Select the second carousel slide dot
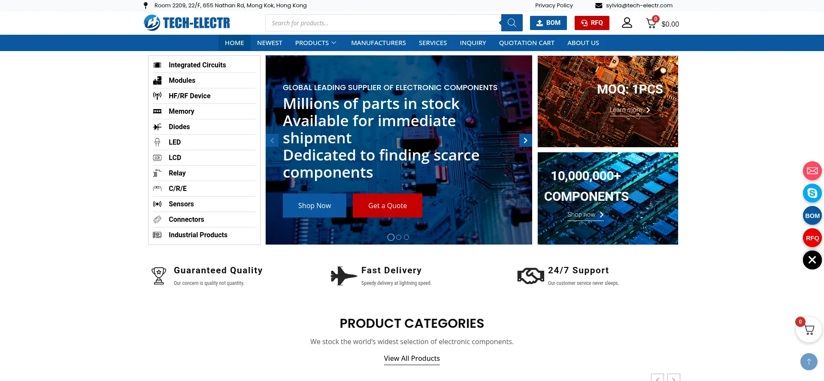The width and height of the screenshot is (824, 381). 399,237
